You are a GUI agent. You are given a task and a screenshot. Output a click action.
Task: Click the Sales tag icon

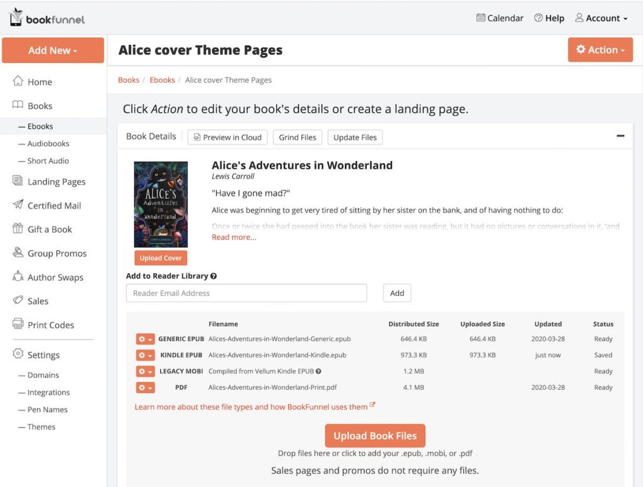pyautogui.click(x=18, y=300)
